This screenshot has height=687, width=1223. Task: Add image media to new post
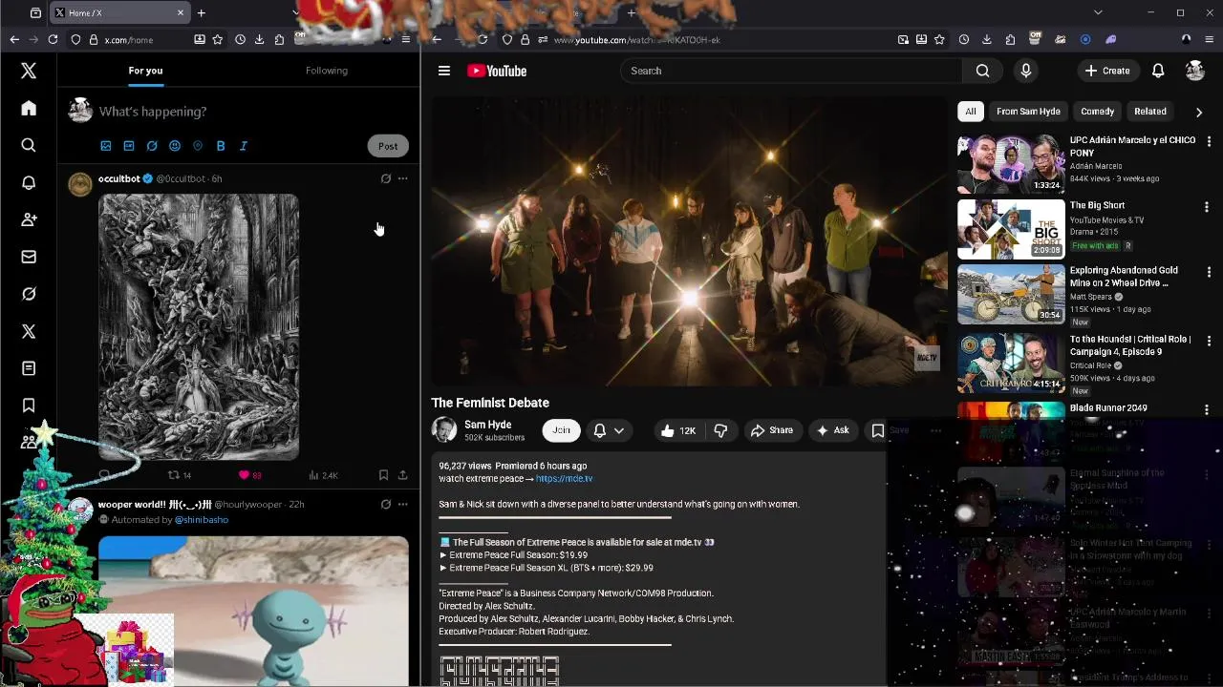pos(106,146)
